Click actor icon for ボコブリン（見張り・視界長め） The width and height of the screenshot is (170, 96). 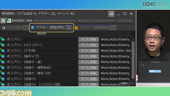click(3, 67)
